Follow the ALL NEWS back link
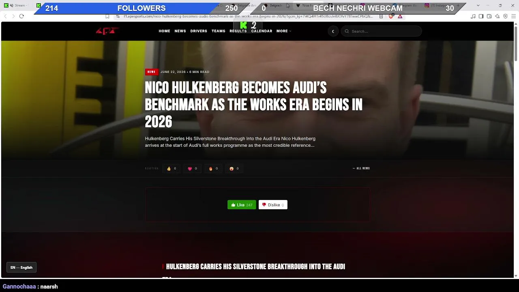 point(361,168)
